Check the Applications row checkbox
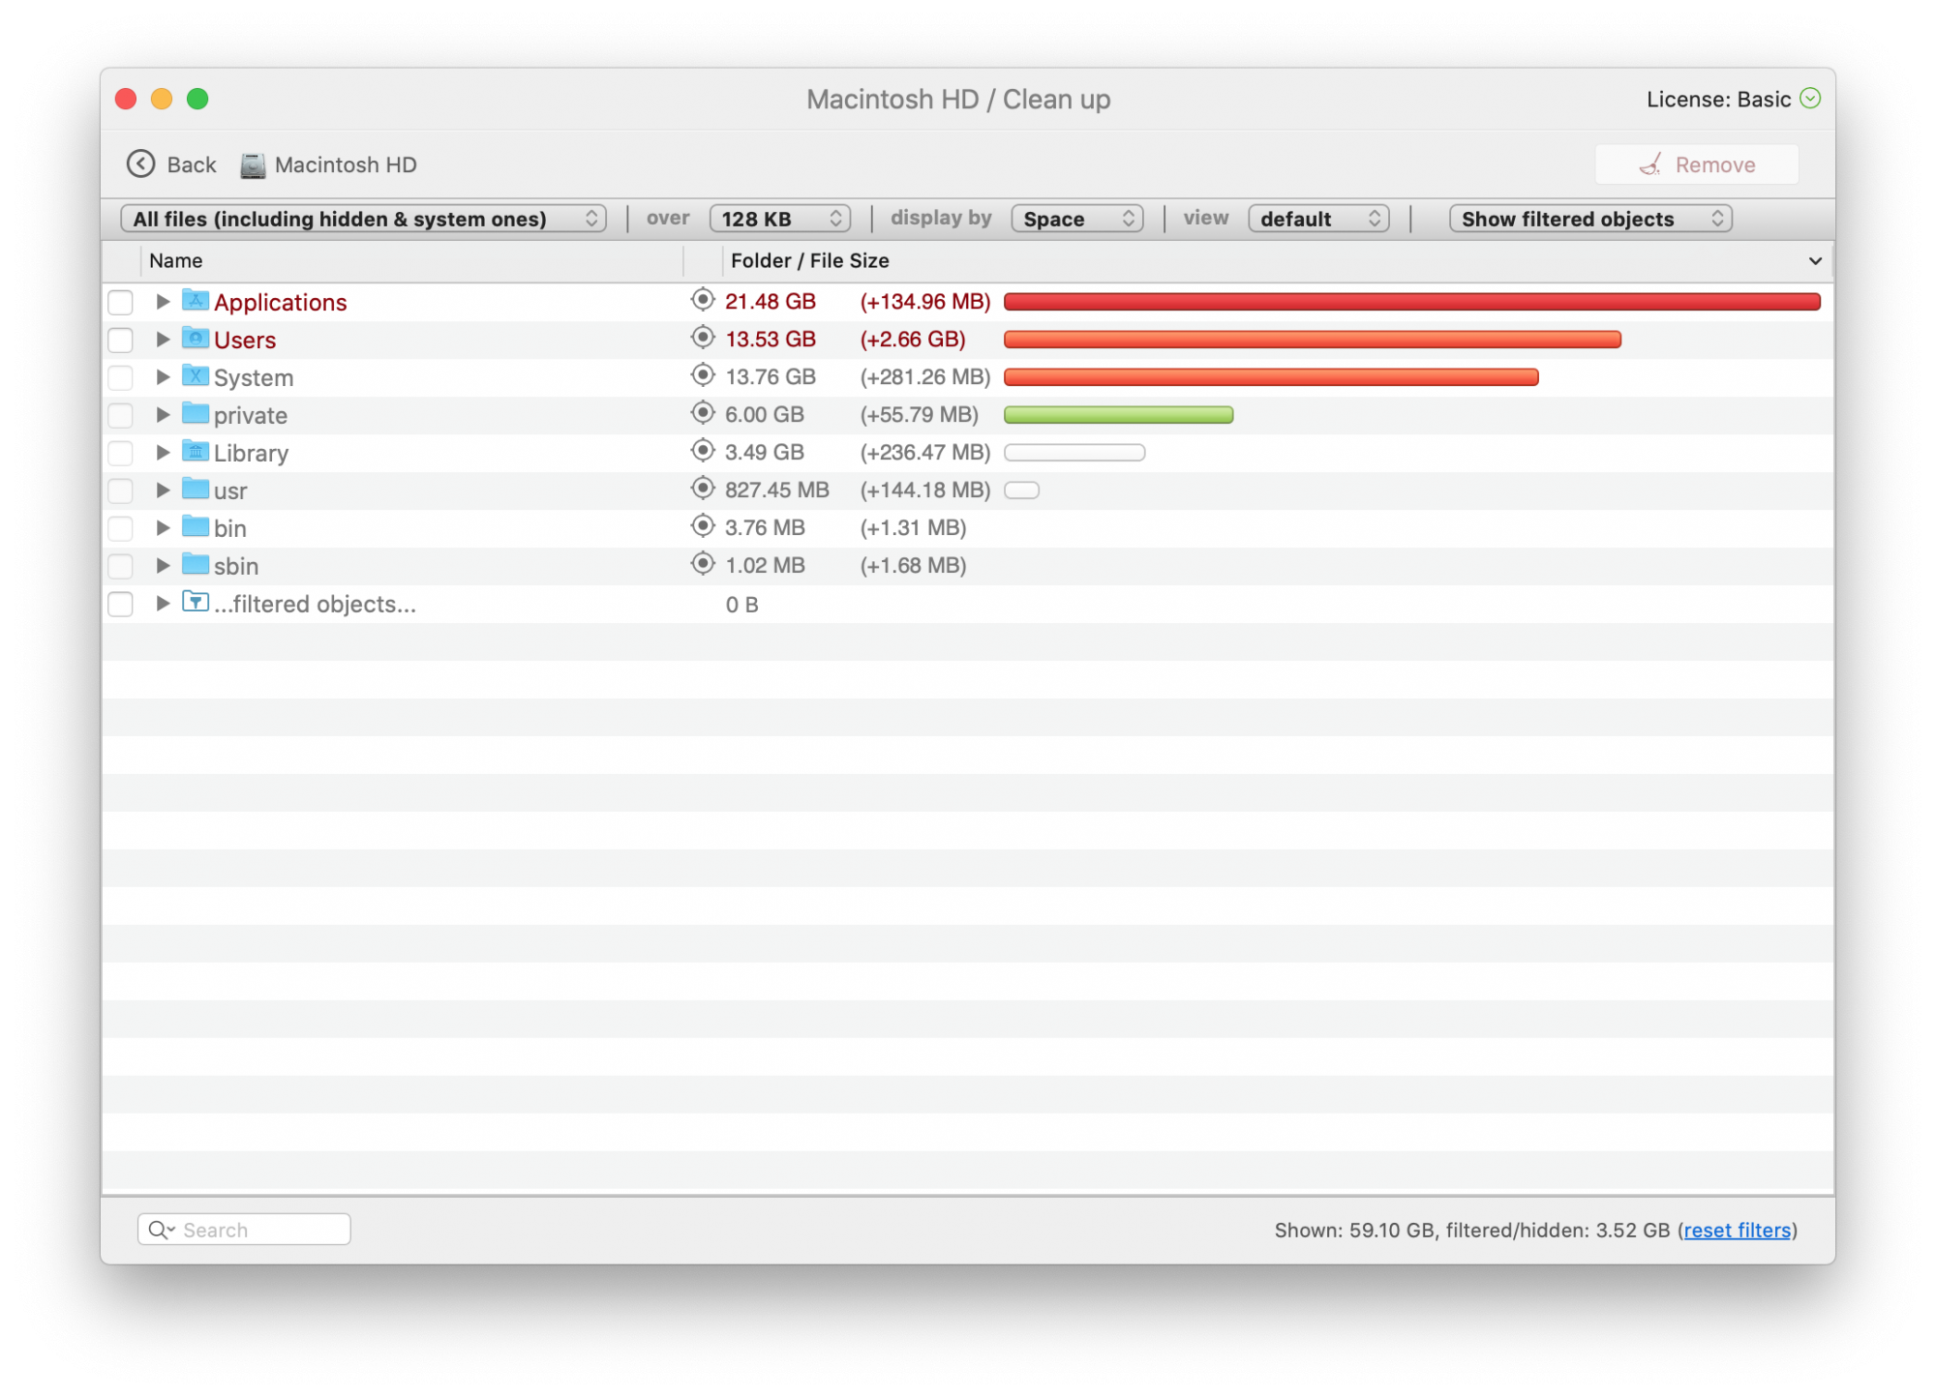This screenshot has height=1397, width=1936. [x=120, y=303]
